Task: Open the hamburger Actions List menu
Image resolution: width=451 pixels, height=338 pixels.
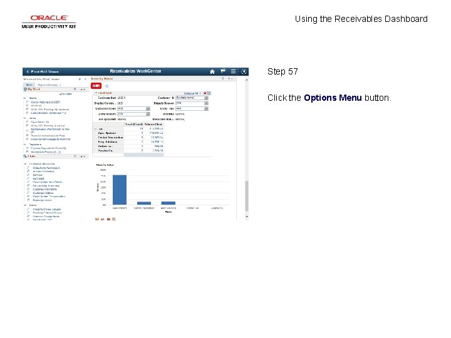Action: [x=233, y=71]
